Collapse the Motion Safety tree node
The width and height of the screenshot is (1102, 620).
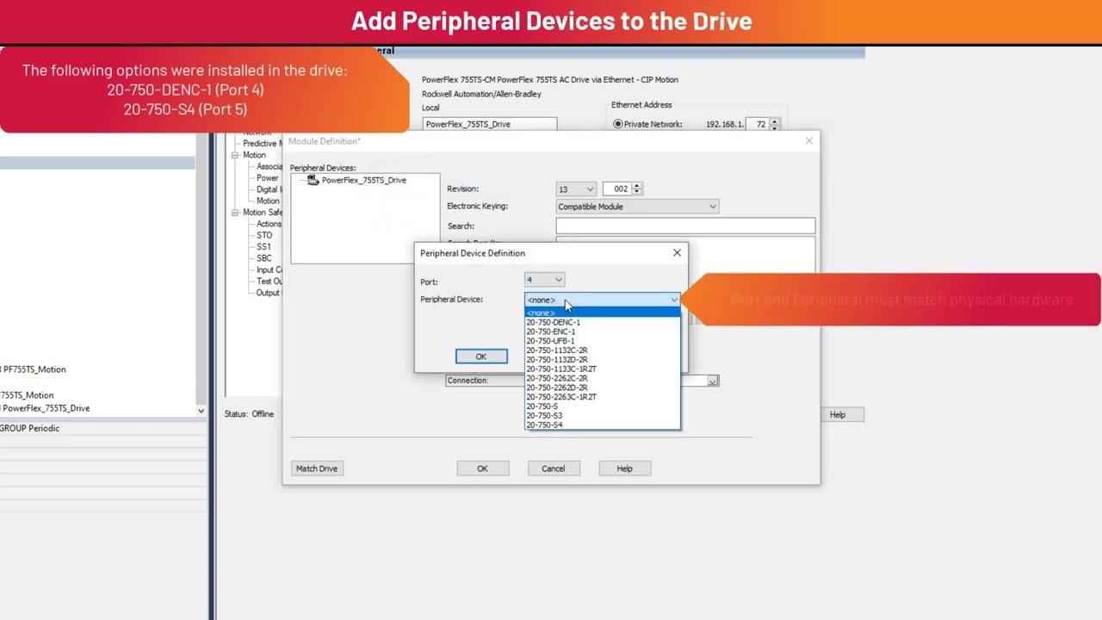pyautogui.click(x=235, y=213)
